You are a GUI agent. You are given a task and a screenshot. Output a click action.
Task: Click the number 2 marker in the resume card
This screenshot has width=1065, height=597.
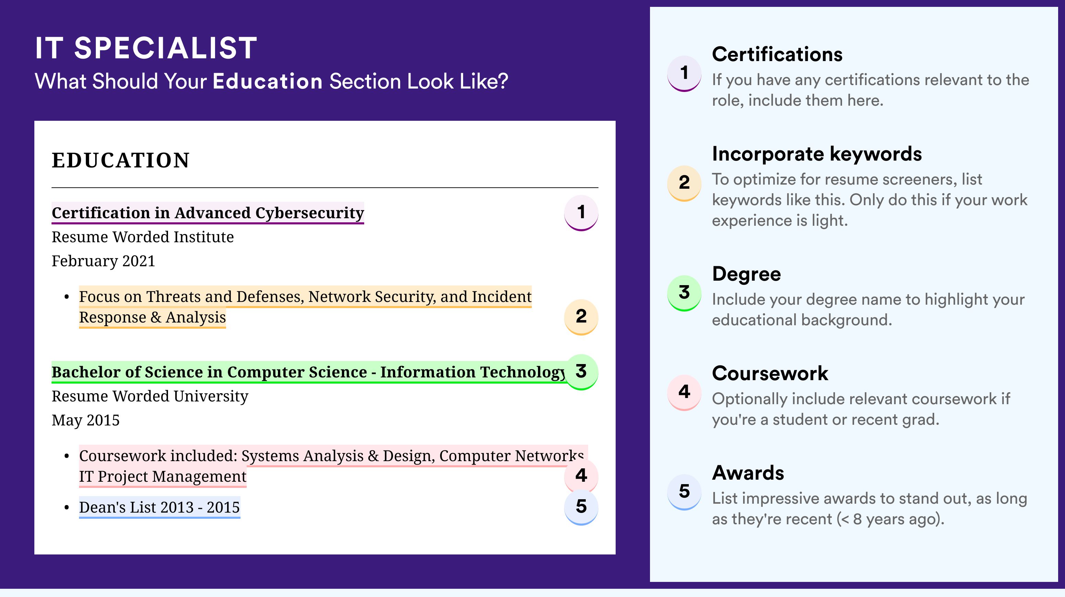click(x=581, y=317)
